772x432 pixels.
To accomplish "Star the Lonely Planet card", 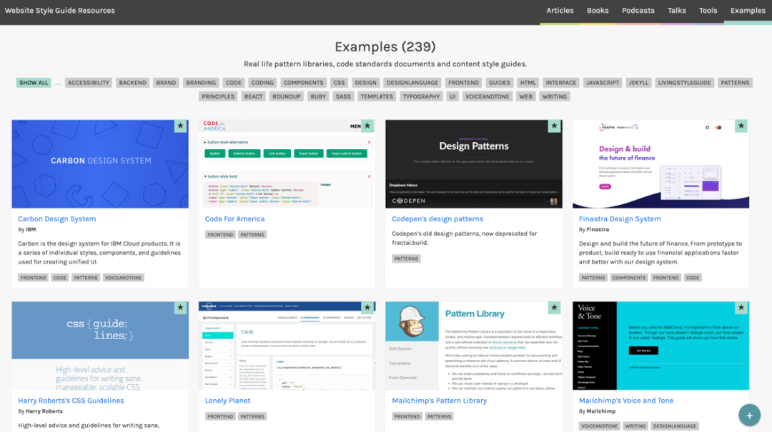I will (x=367, y=308).
